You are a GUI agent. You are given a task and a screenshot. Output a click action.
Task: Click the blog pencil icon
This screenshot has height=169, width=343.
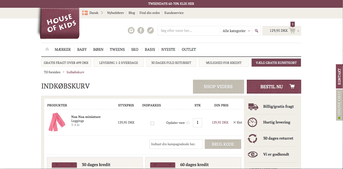151,30
